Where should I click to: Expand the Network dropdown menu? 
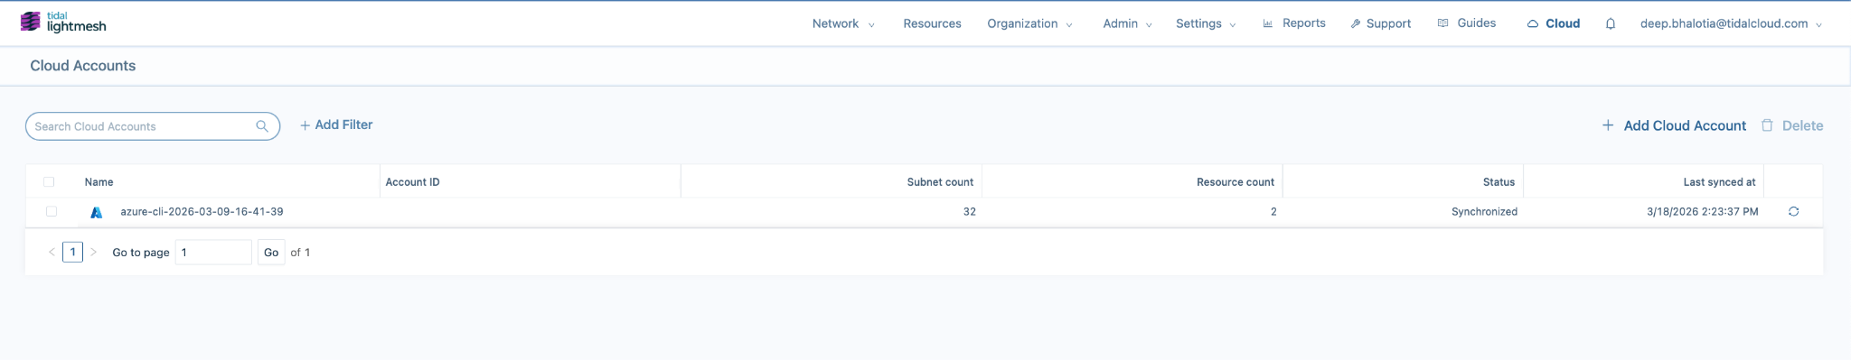[843, 23]
